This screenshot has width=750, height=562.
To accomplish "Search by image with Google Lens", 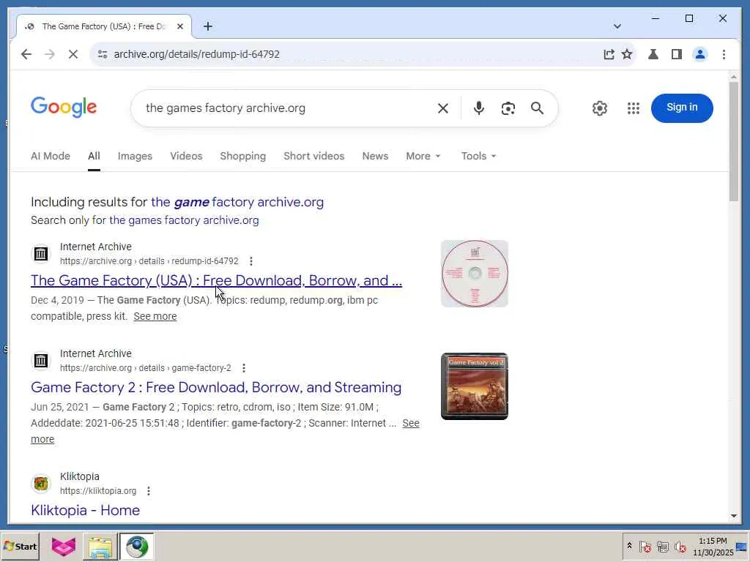I will (x=508, y=108).
